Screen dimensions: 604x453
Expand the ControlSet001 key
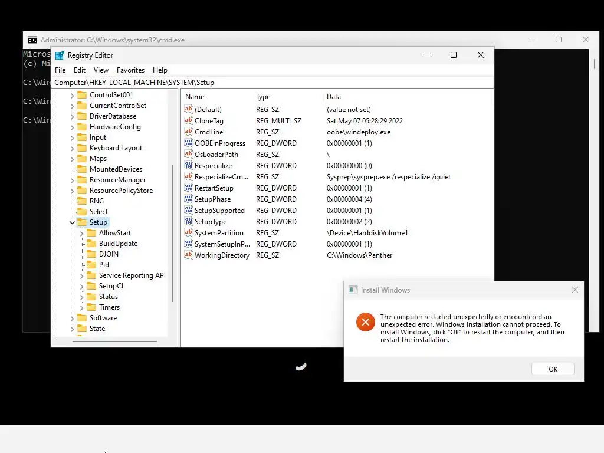[72, 95]
